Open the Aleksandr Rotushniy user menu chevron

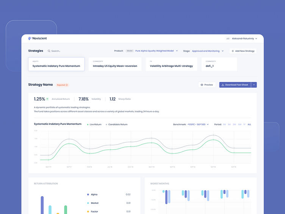(256, 39)
